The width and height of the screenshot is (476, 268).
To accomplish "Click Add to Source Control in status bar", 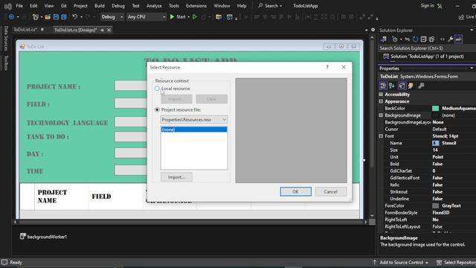I will point(401,263).
